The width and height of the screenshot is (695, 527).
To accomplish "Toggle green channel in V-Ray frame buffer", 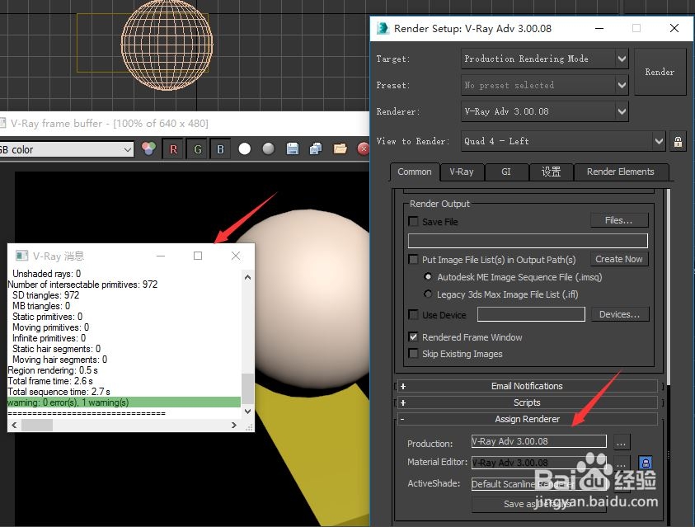I will [x=198, y=149].
